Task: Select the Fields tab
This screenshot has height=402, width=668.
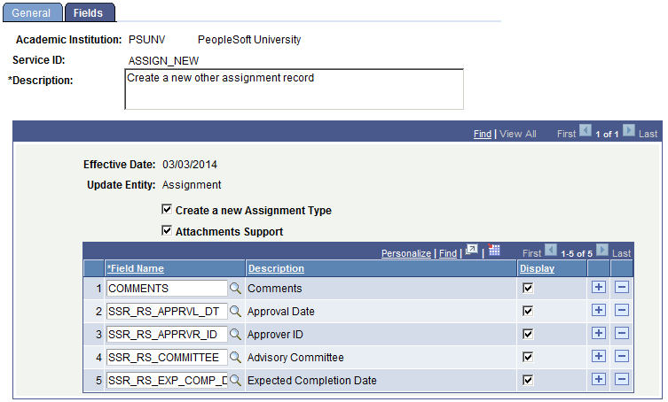Action: [x=90, y=12]
